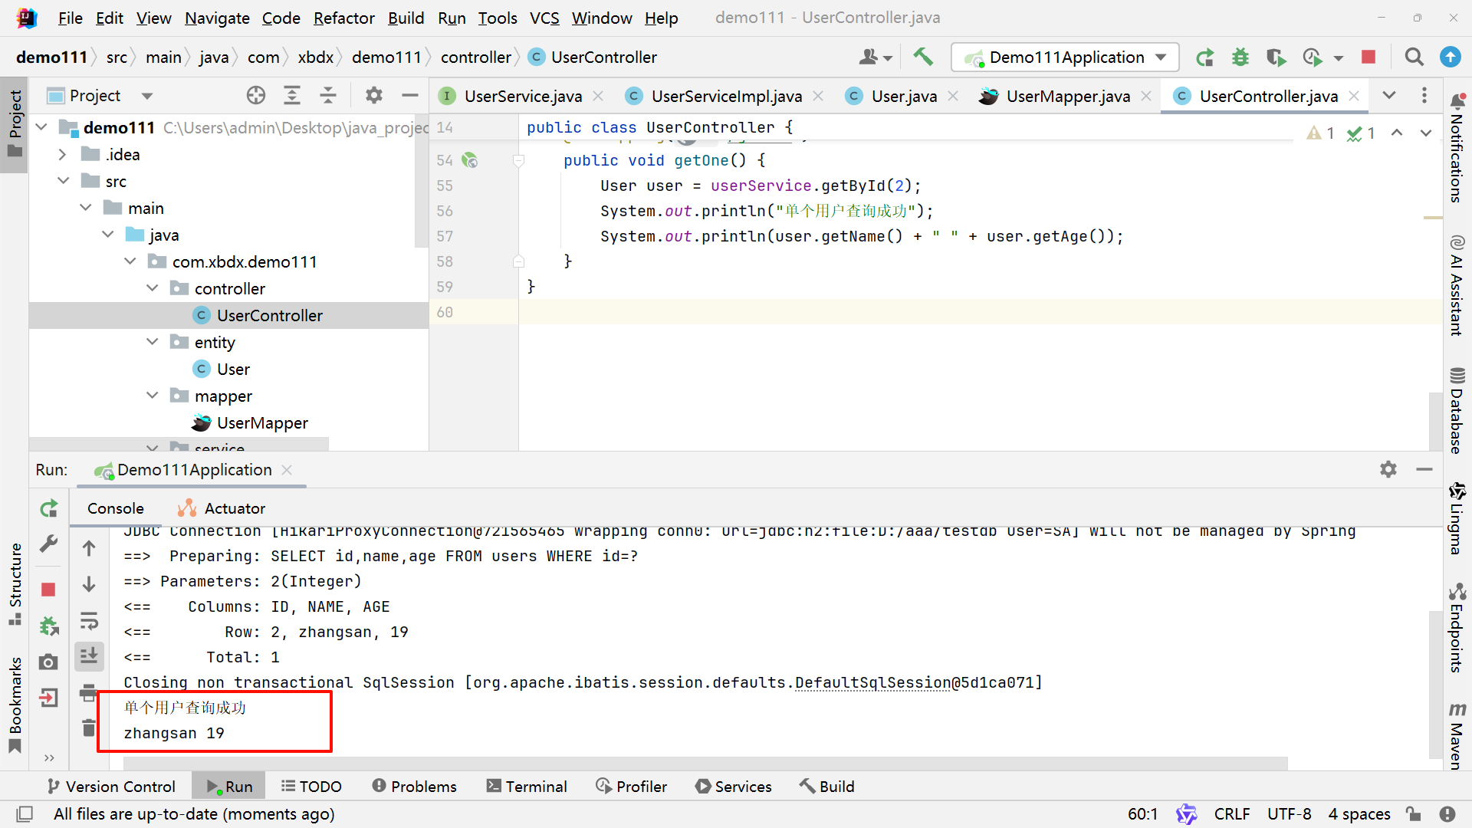
Task: Click the Build project hammer icon
Action: point(923,57)
